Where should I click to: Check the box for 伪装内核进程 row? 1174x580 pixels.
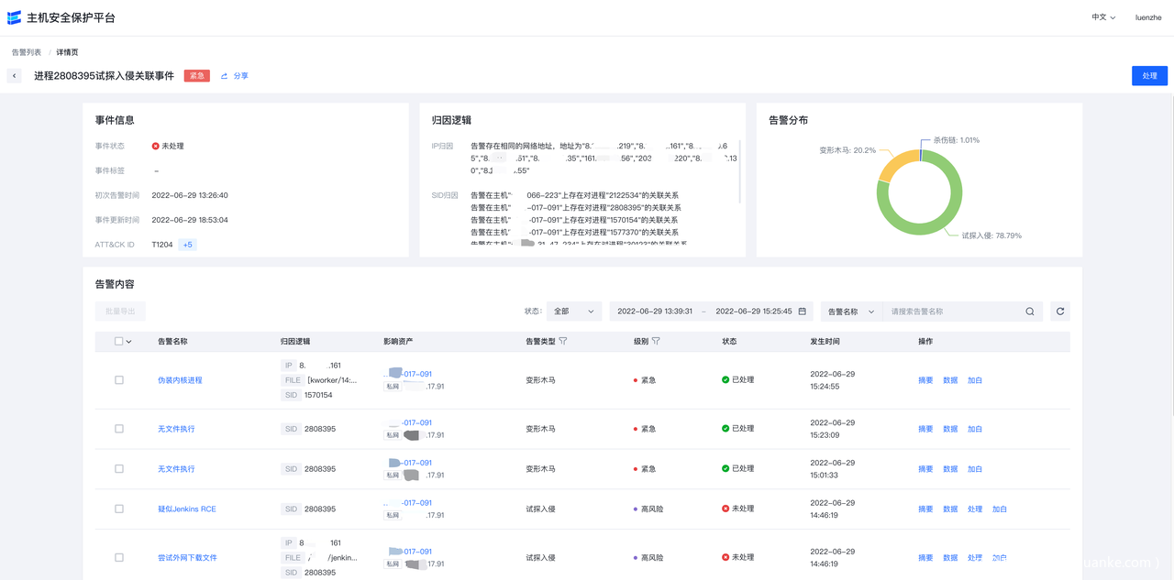point(119,380)
